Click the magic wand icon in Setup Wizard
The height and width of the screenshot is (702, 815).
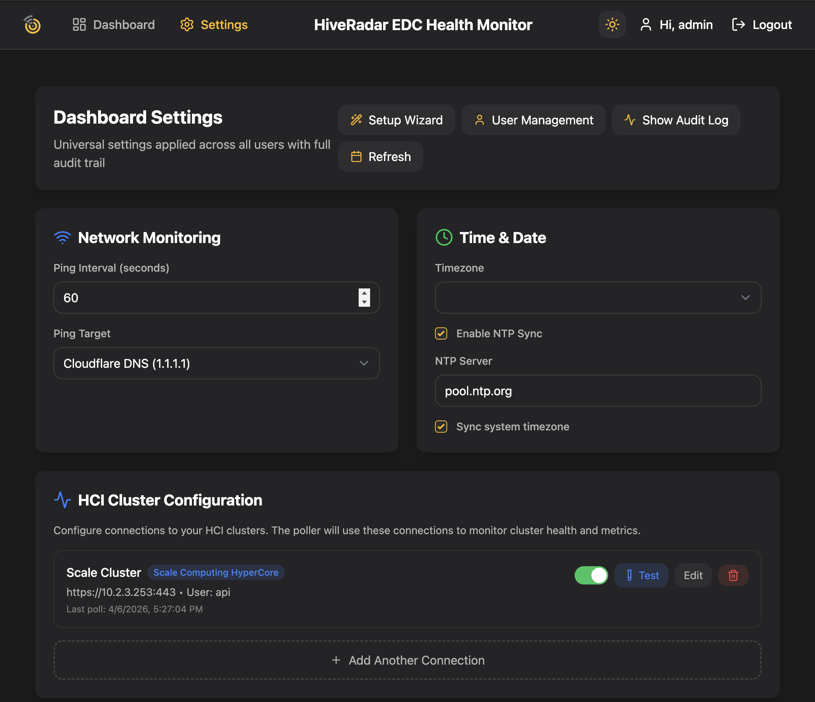pos(356,120)
